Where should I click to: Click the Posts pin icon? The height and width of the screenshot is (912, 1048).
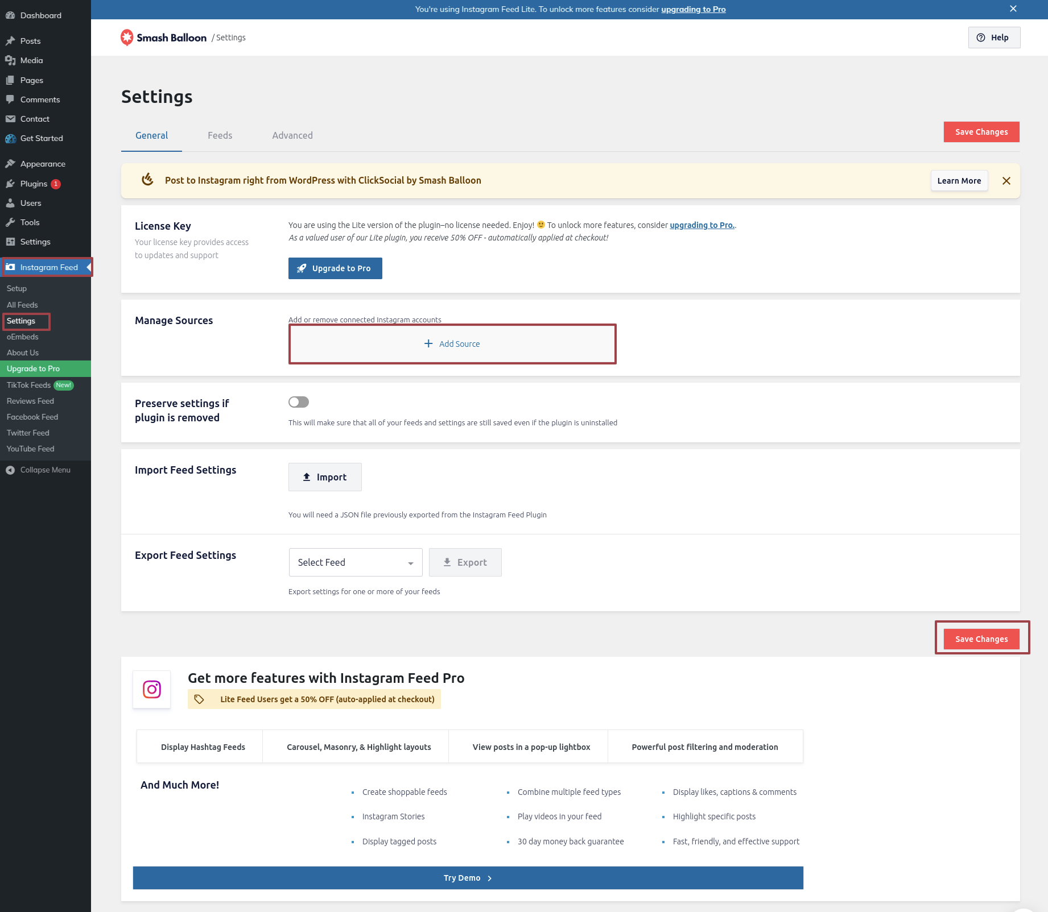pos(10,41)
